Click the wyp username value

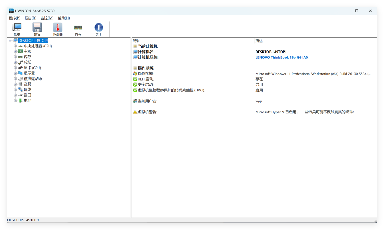click(x=258, y=101)
